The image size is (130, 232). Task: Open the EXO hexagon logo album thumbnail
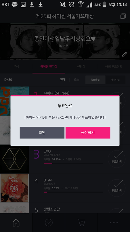(x=14, y=159)
